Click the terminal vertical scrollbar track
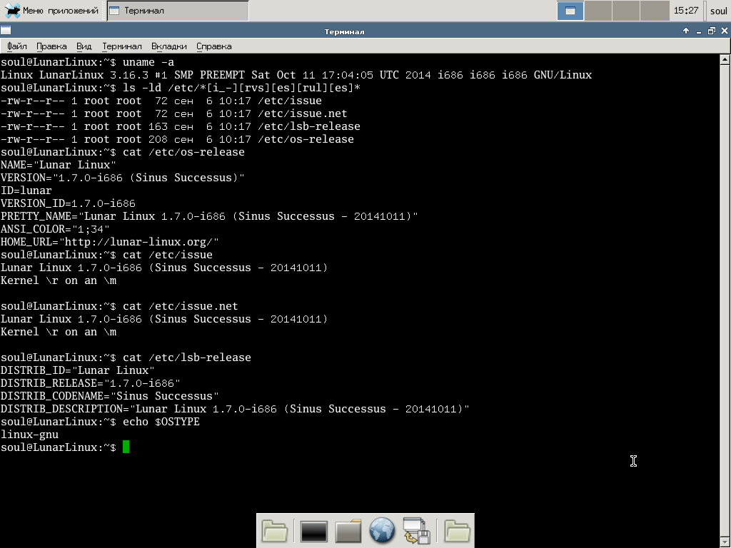The height and width of the screenshot is (548, 731). [725, 301]
